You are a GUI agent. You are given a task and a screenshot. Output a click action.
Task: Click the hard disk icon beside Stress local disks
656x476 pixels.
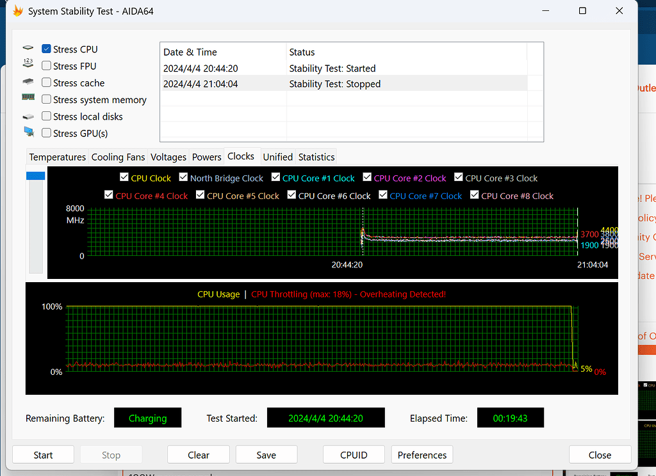click(28, 116)
